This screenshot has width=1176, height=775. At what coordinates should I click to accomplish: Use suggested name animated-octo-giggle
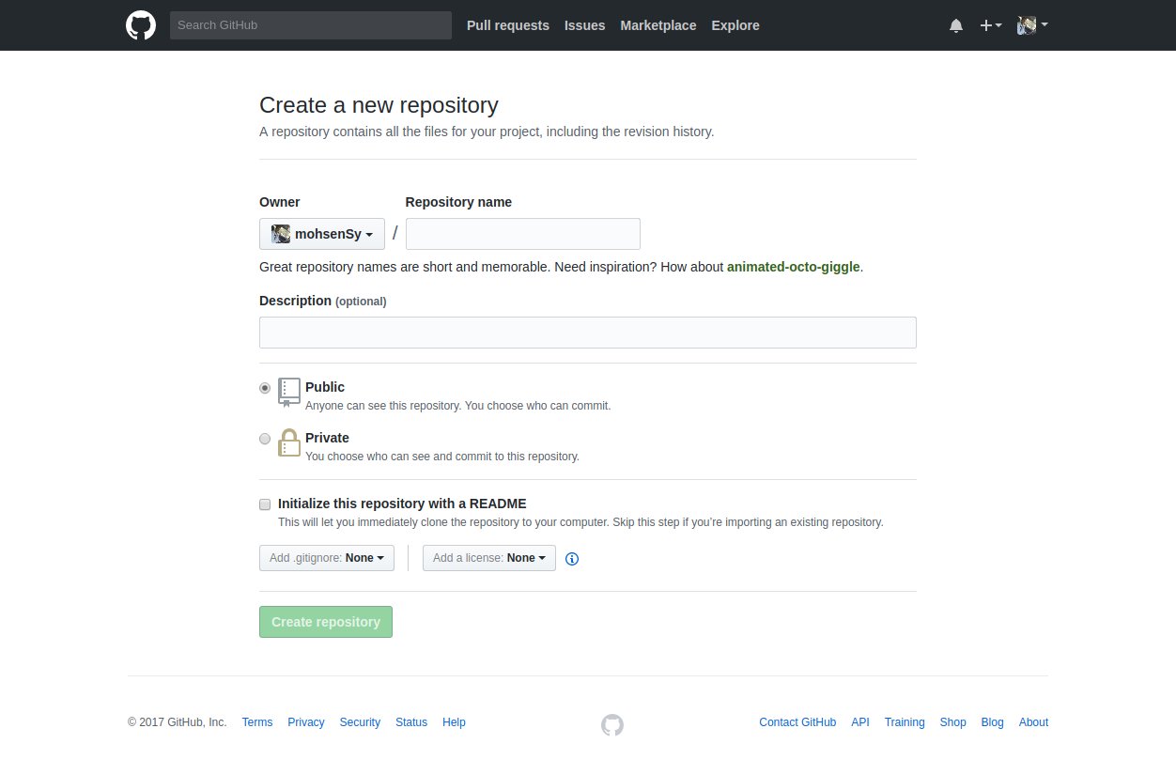(x=794, y=267)
